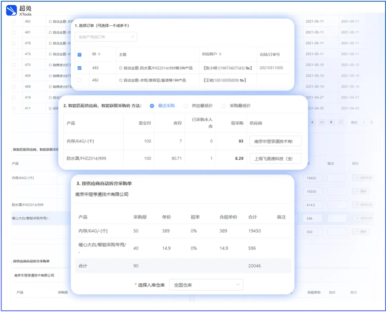Image resolution: width=386 pixels, height=312 pixels.
Task: Open folder icon beside customer 张小明1
Action: 248,68
